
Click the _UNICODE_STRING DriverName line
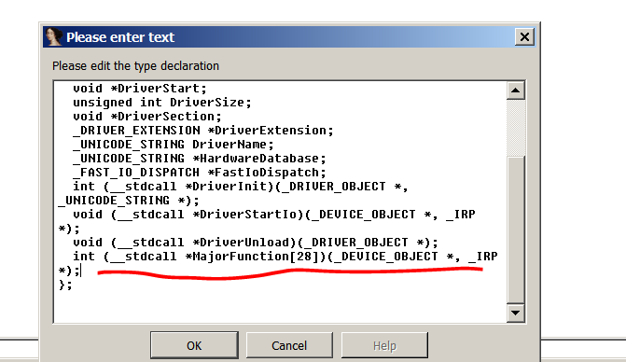click(x=174, y=144)
